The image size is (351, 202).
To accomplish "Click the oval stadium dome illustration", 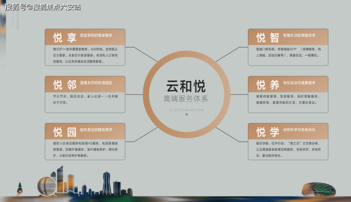I will [x=316, y=189].
